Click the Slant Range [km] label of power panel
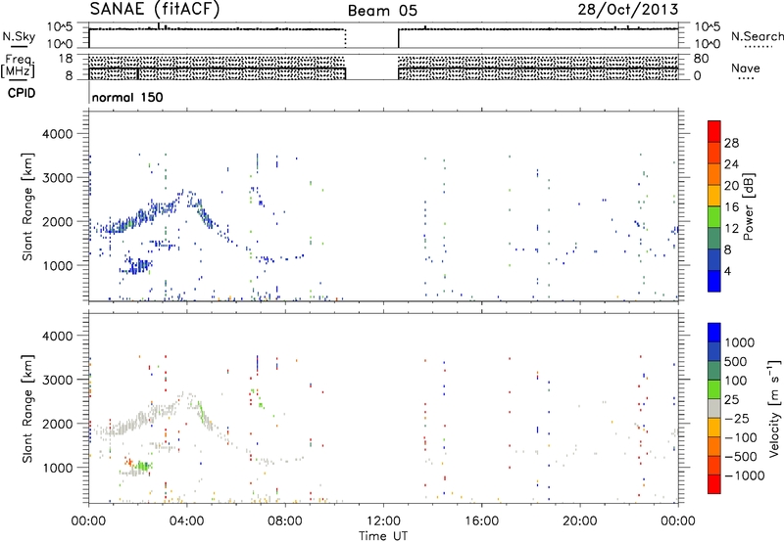 click(x=27, y=206)
